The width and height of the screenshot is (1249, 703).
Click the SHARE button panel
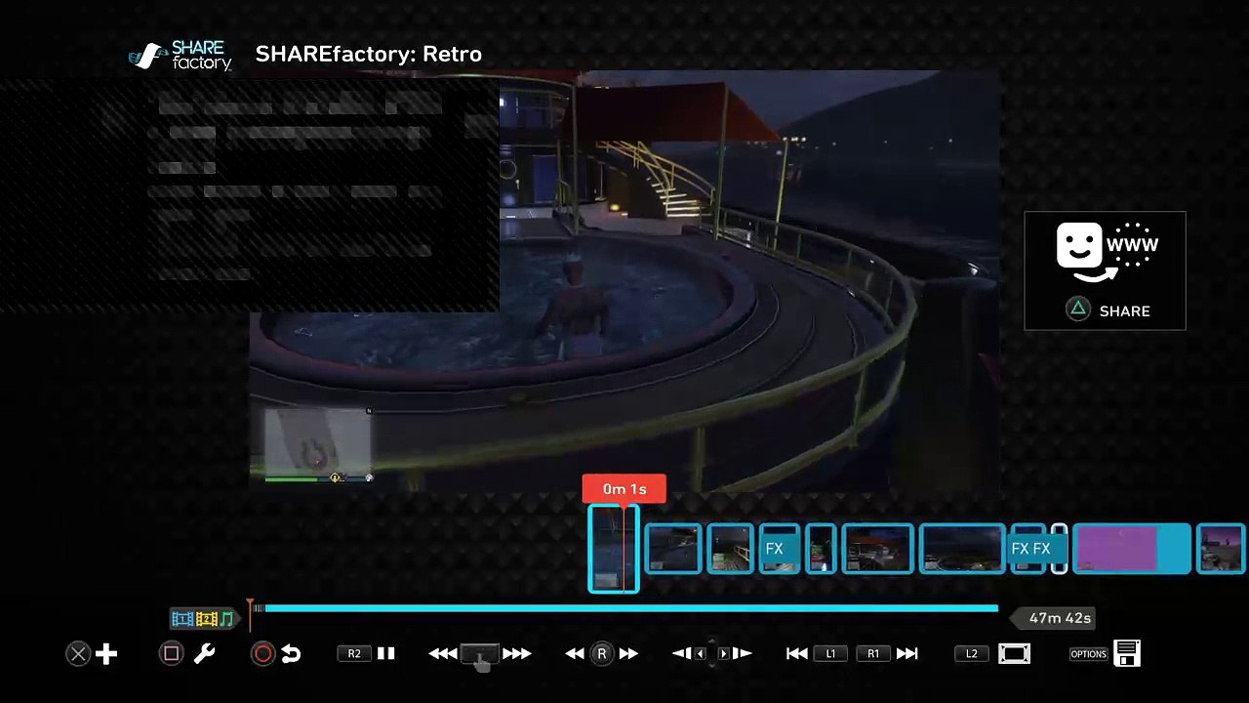[1105, 270]
